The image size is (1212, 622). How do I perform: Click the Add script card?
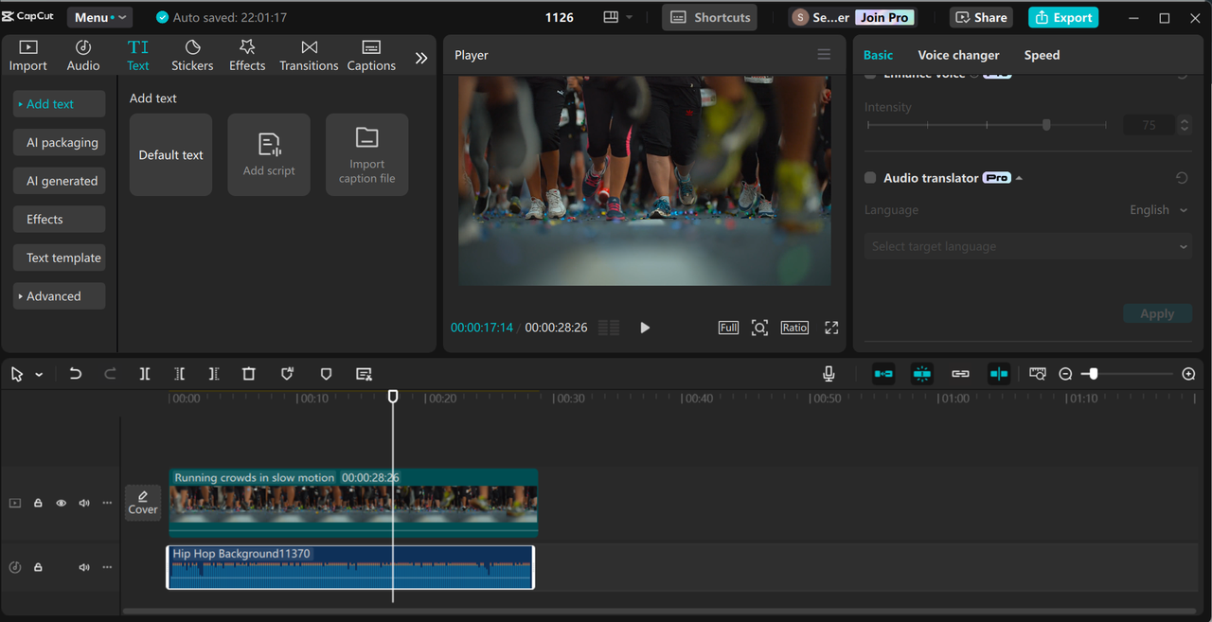click(x=269, y=155)
